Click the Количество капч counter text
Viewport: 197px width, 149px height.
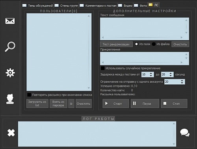(117, 90)
